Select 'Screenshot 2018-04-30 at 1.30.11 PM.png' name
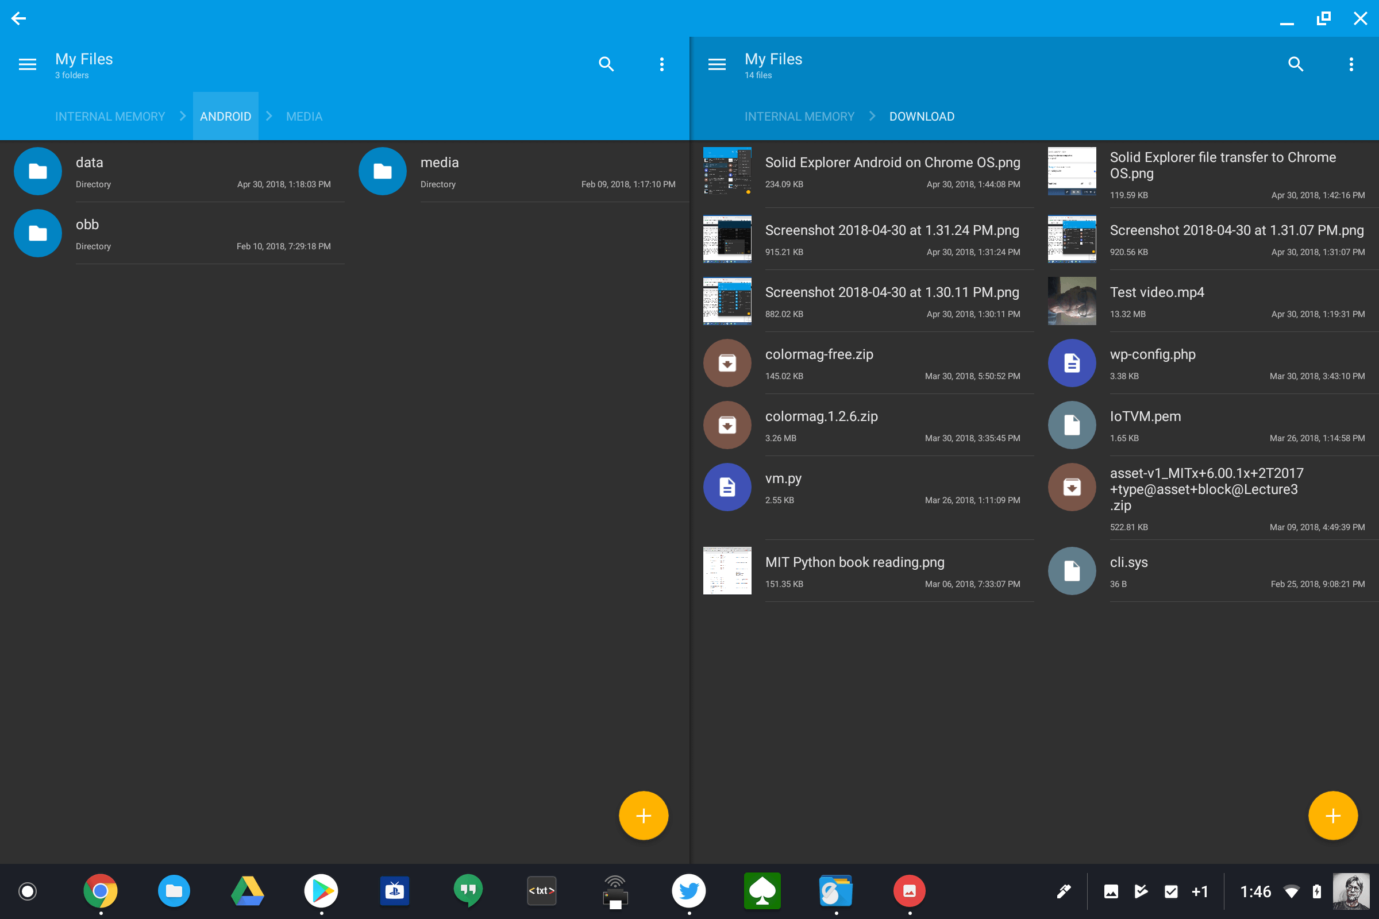The height and width of the screenshot is (919, 1379). tap(892, 292)
